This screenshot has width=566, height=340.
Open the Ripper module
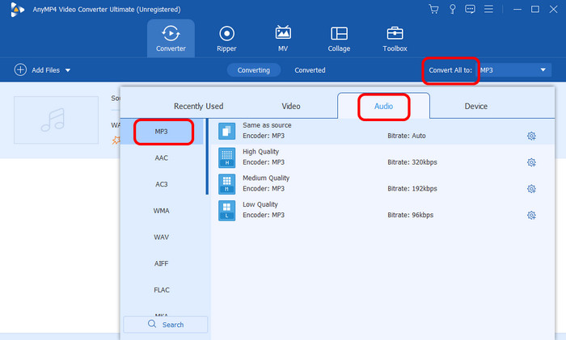(226, 39)
